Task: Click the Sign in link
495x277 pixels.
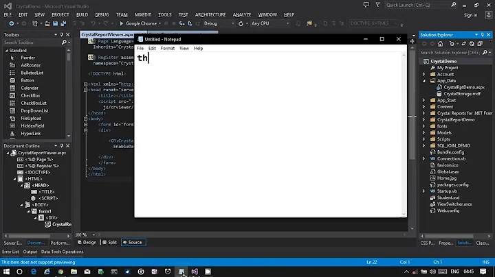Action: (x=470, y=15)
